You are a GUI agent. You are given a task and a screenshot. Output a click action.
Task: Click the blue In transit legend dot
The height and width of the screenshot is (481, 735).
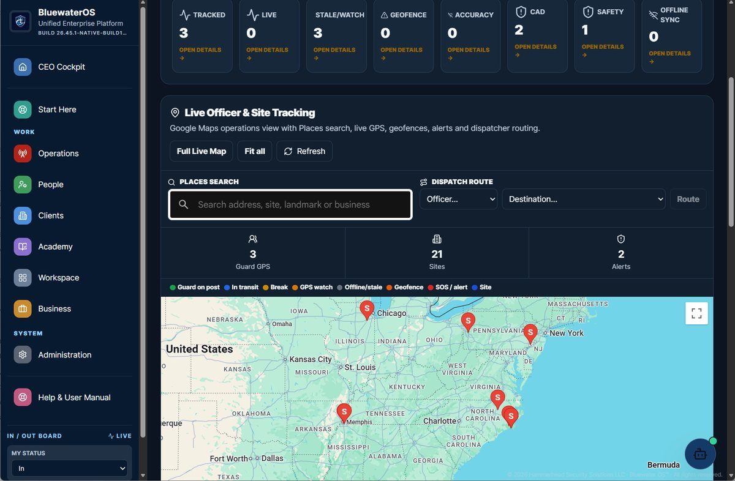coord(227,287)
